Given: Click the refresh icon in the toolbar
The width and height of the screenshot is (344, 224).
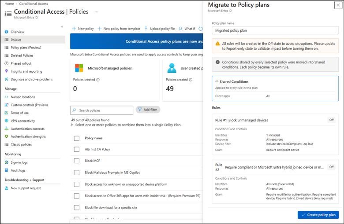Looking at the screenshot, I should tap(201, 29).
